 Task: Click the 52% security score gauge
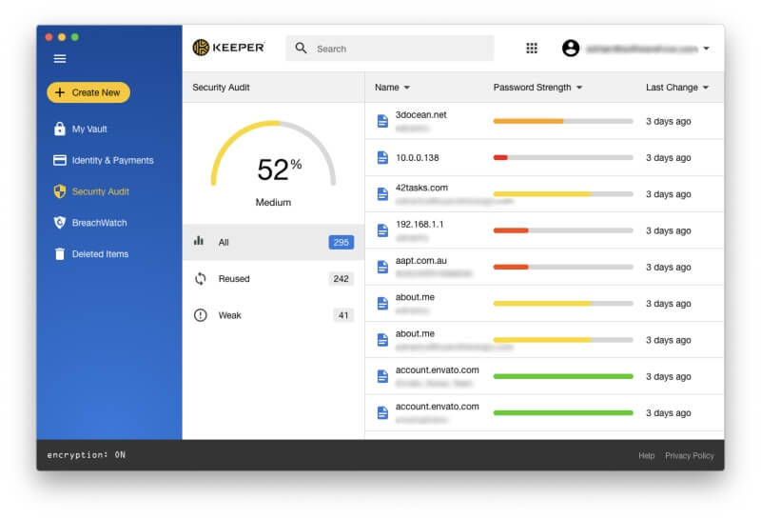click(273, 154)
